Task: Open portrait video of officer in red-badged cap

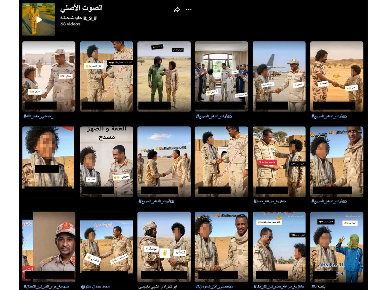Action: (x=49, y=247)
